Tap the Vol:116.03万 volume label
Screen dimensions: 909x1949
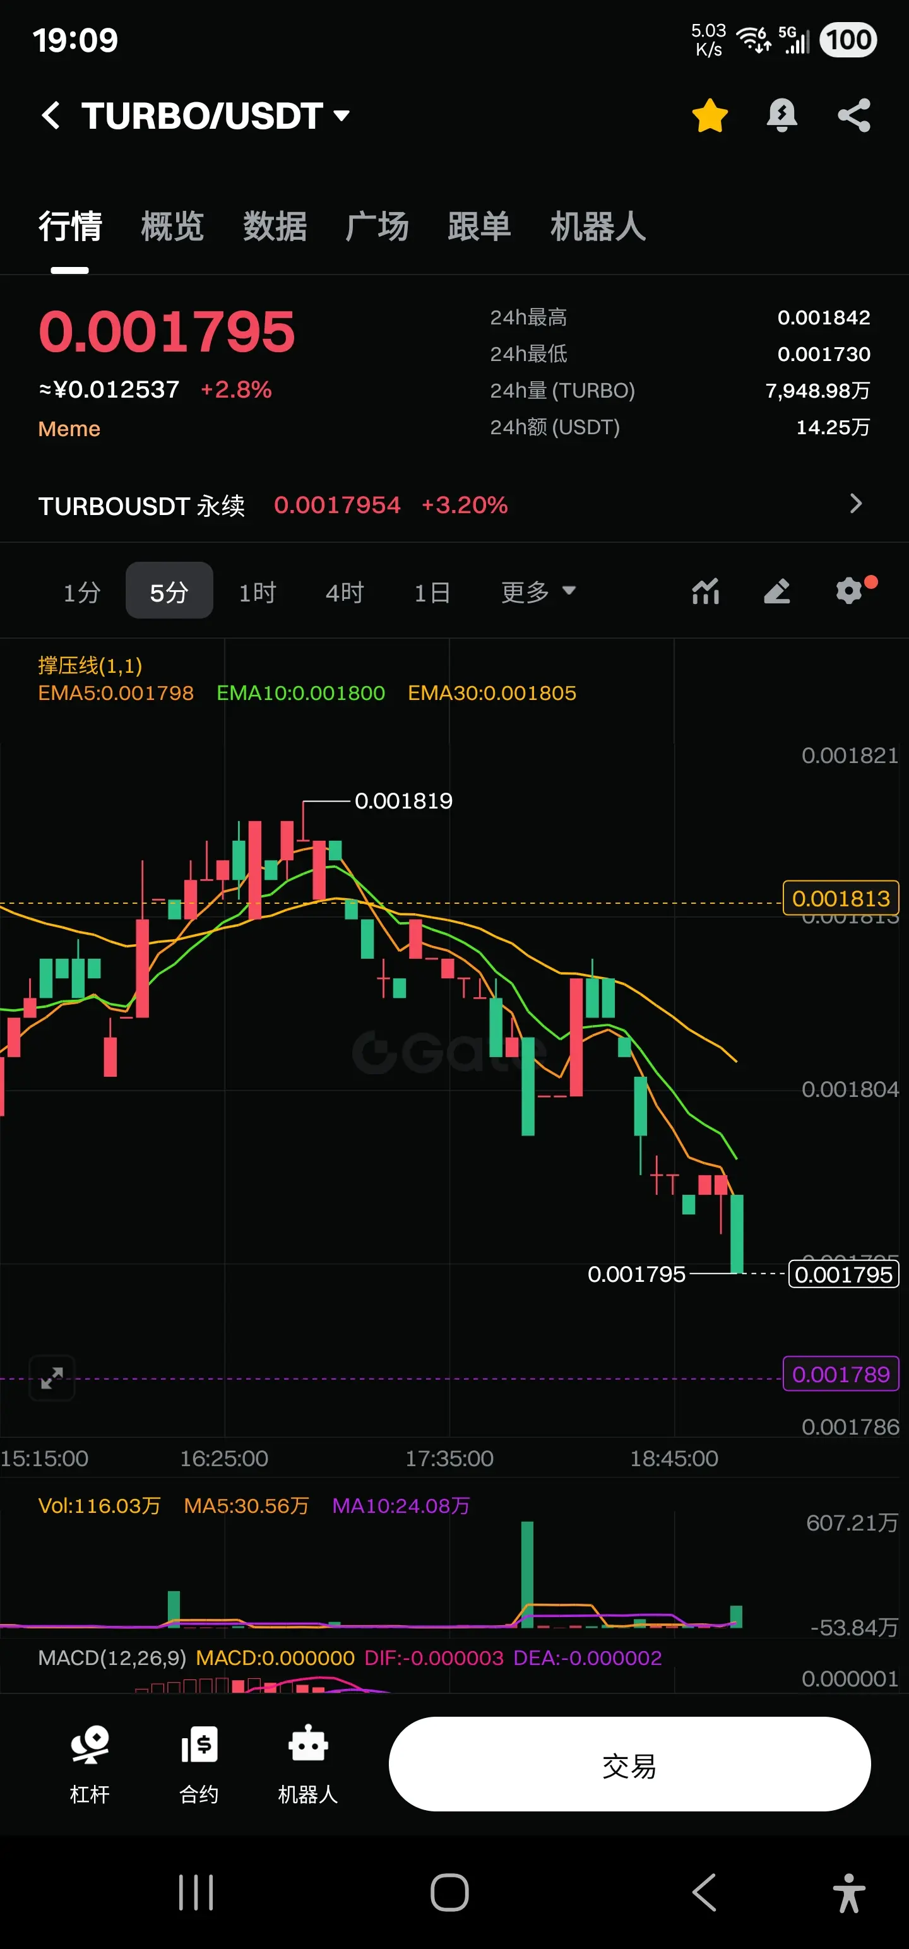pos(99,1506)
